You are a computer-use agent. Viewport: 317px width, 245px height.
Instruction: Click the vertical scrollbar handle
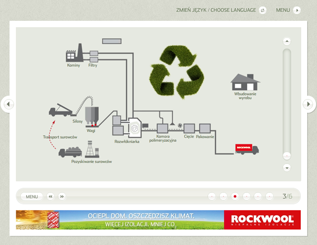[x=286, y=155]
